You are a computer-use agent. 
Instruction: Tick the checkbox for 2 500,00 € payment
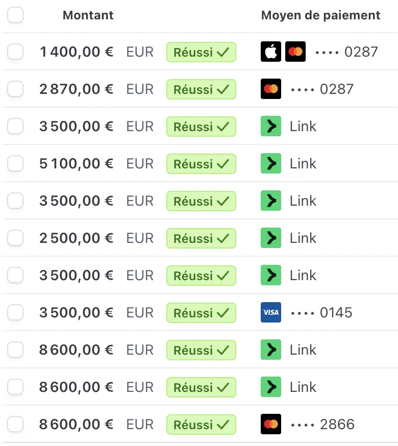[x=15, y=238]
